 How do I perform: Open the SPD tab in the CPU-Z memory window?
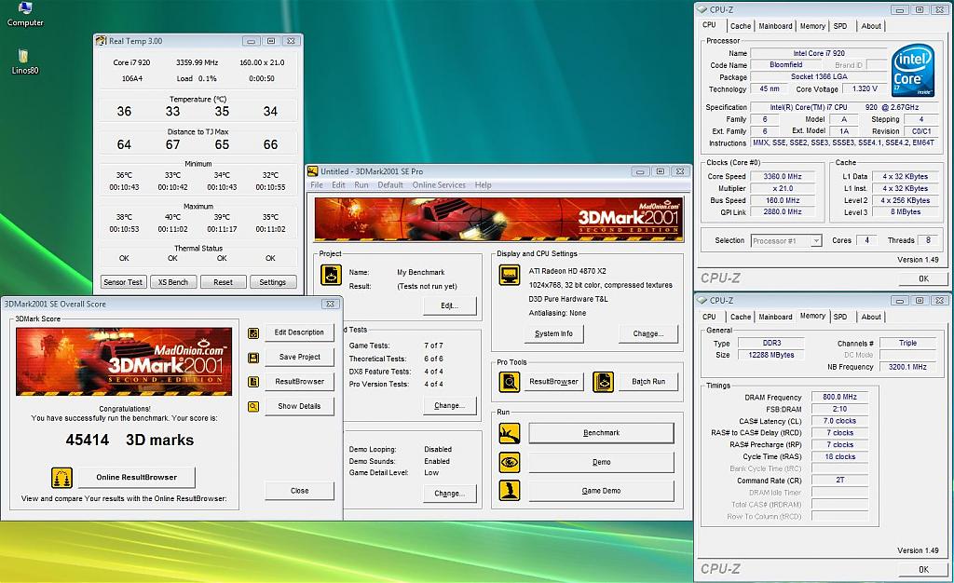pos(840,317)
